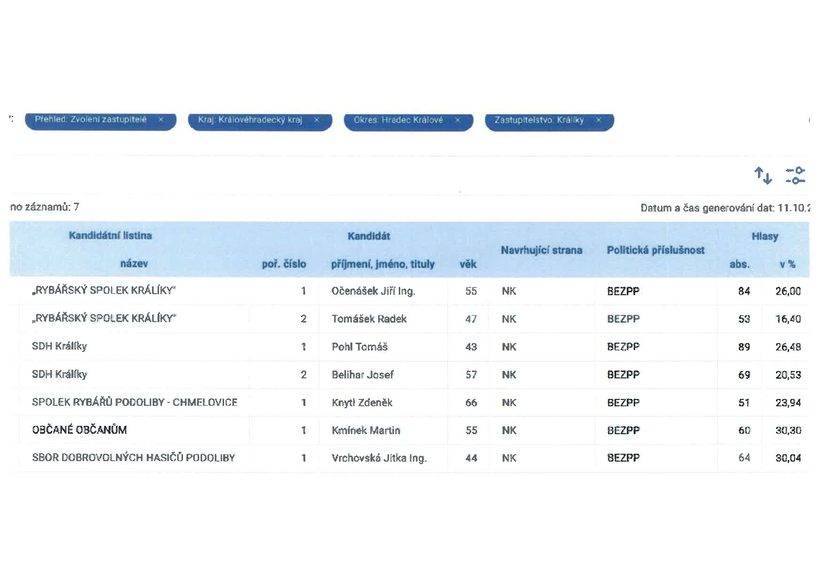Screen dimensions: 824x583
Task: Remove the 'Zastupitelstvo: Králíky' filter chip
Action: (x=598, y=120)
